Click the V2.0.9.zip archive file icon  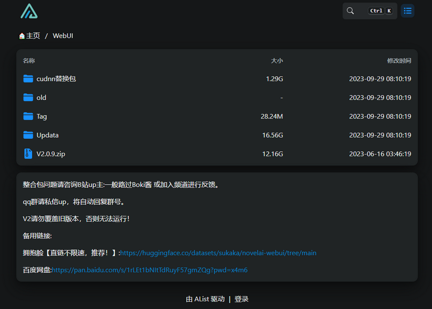coord(28,154)
